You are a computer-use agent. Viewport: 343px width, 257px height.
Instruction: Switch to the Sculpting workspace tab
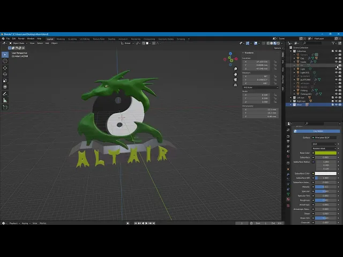72,39
